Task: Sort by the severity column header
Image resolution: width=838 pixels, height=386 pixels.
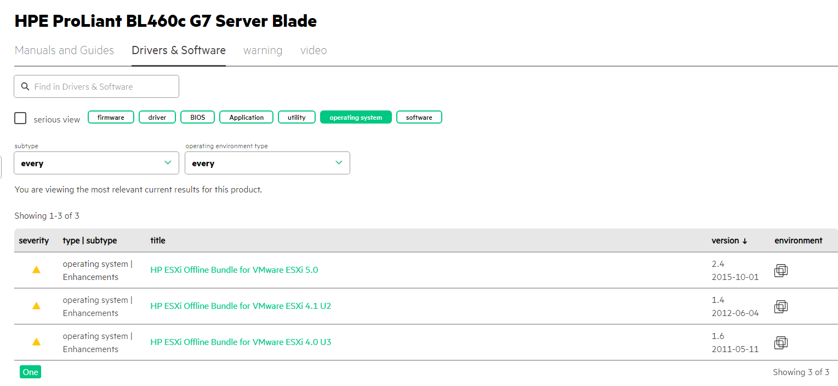Action: [x=34, y=241]
